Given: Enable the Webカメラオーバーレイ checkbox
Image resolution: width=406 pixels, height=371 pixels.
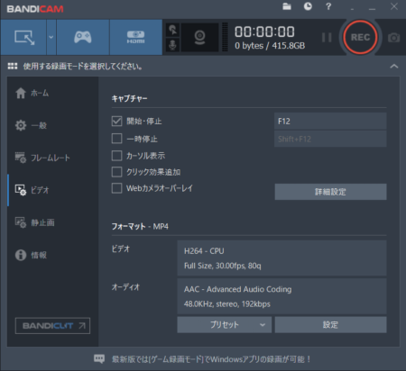Looking at the screenshot, I should [116, 188].
